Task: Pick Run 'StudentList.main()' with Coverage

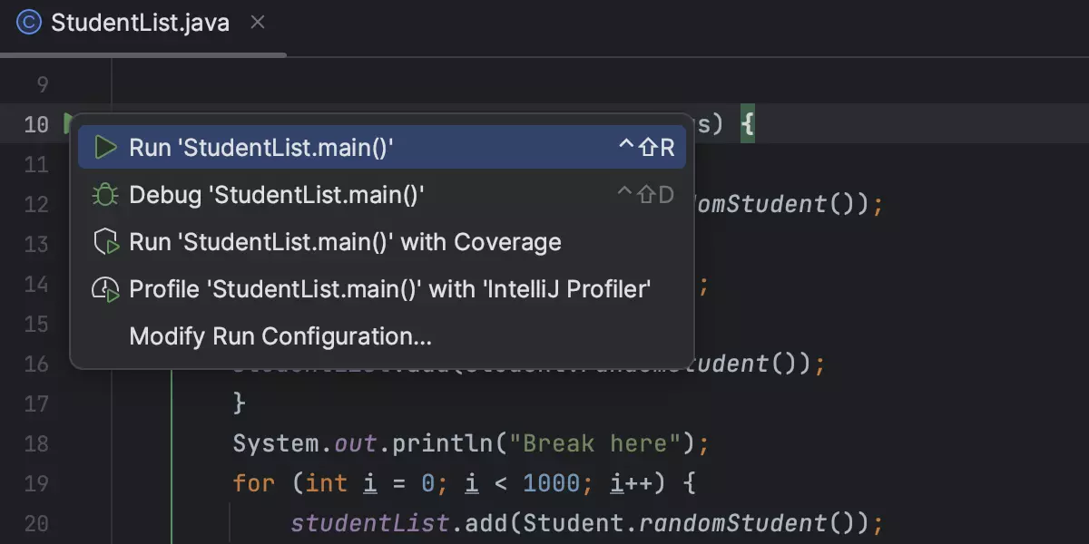Action: pos(345,242)
